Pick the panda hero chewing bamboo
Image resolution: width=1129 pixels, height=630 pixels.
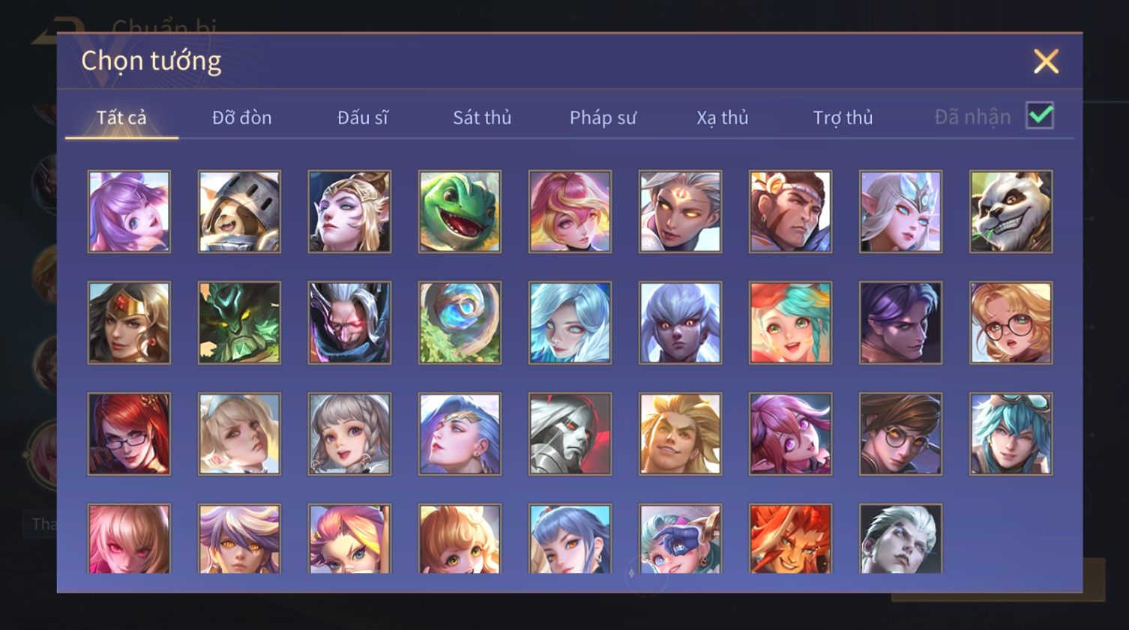1011,211
